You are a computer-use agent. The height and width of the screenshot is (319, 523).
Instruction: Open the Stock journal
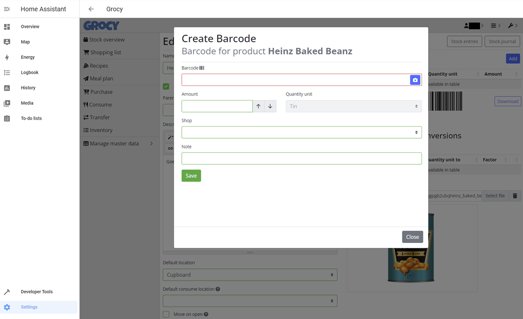tap(502, 42)
